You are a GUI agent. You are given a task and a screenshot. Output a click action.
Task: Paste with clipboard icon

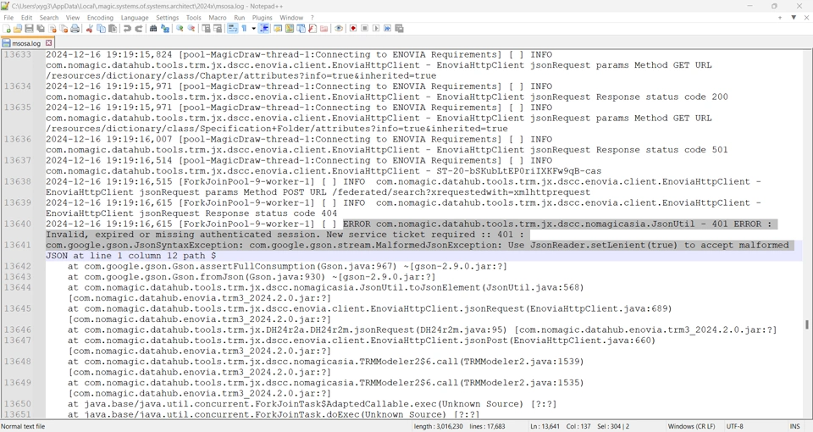click(x=113, y=29)
